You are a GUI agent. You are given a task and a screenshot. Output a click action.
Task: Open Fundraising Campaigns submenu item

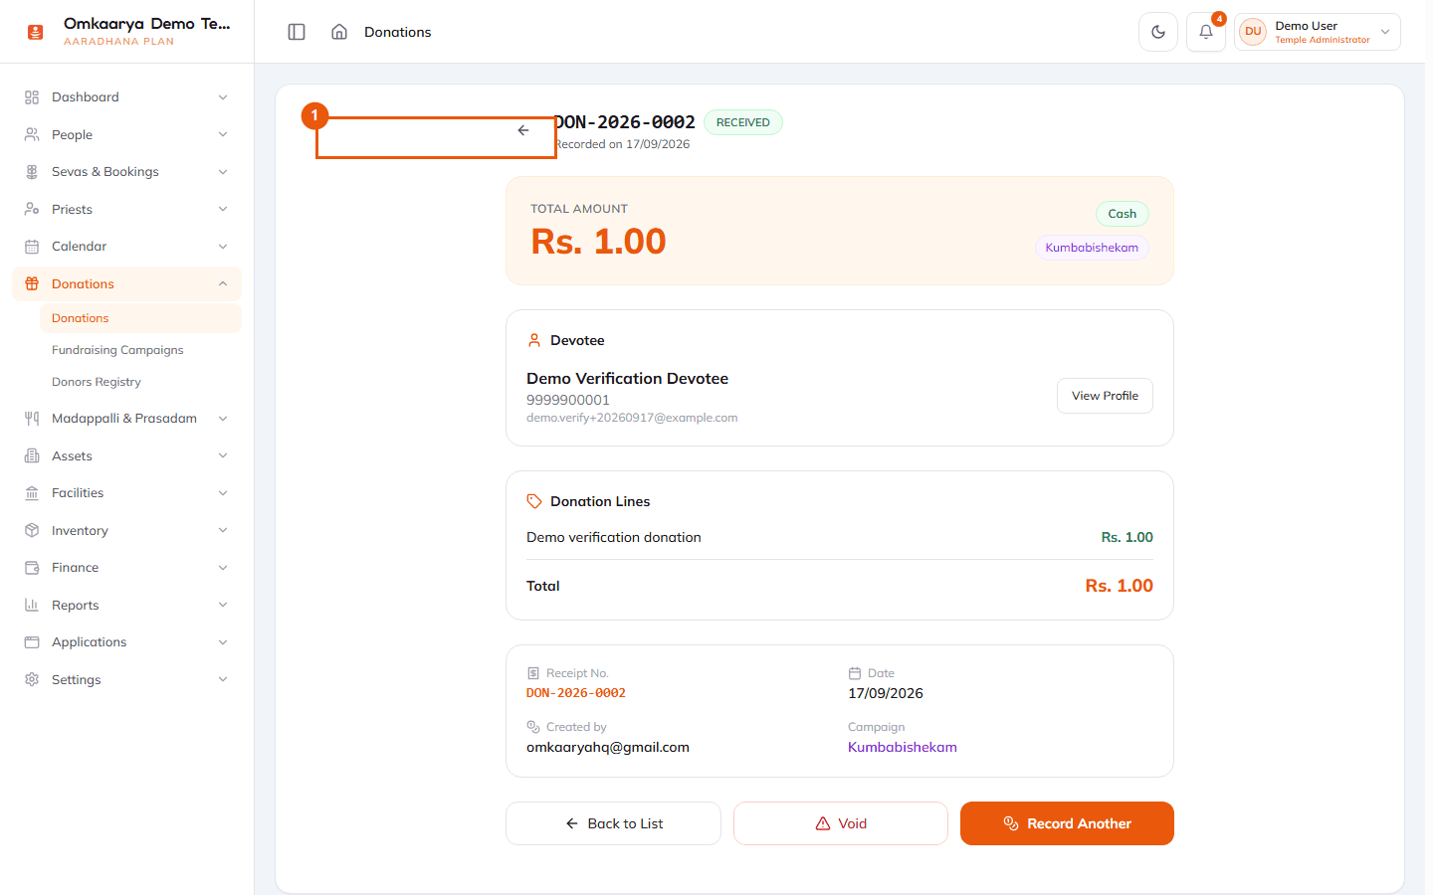point(140,350)
